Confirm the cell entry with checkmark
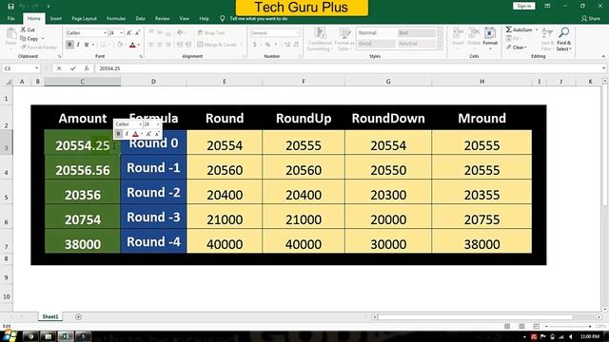 coord(72,68)
